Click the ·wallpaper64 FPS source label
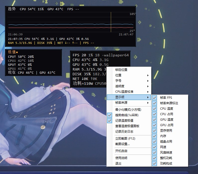 coord(115,55)
